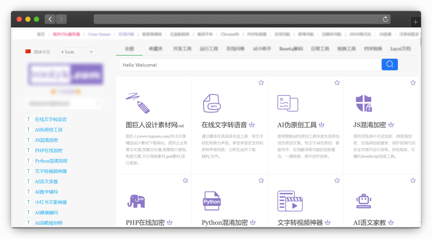Star the Python混淆加密 card

[261, 181]
